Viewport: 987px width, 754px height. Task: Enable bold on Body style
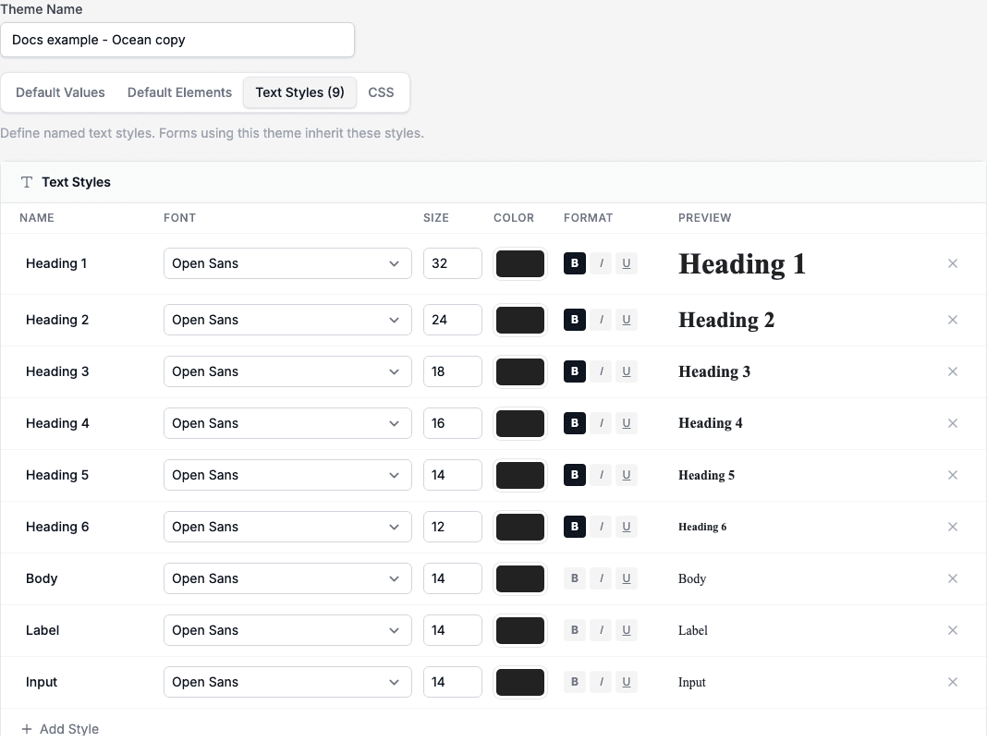click(x=575, y=578)
